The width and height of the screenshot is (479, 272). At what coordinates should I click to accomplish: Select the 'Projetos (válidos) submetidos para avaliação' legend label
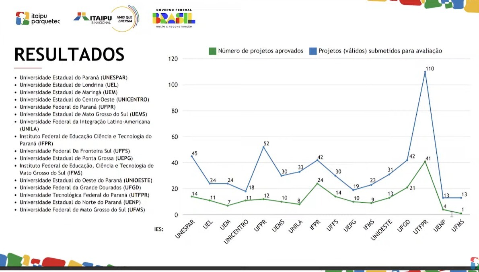click(x=380, y=51)
